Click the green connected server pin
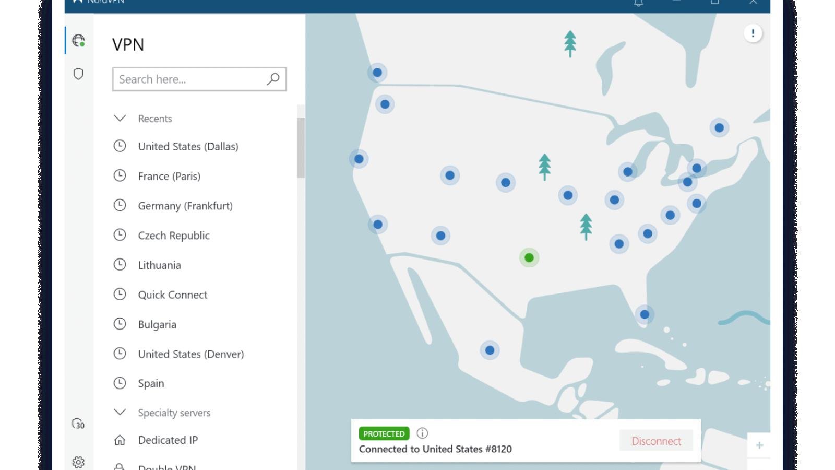 (x=529, y=257)
